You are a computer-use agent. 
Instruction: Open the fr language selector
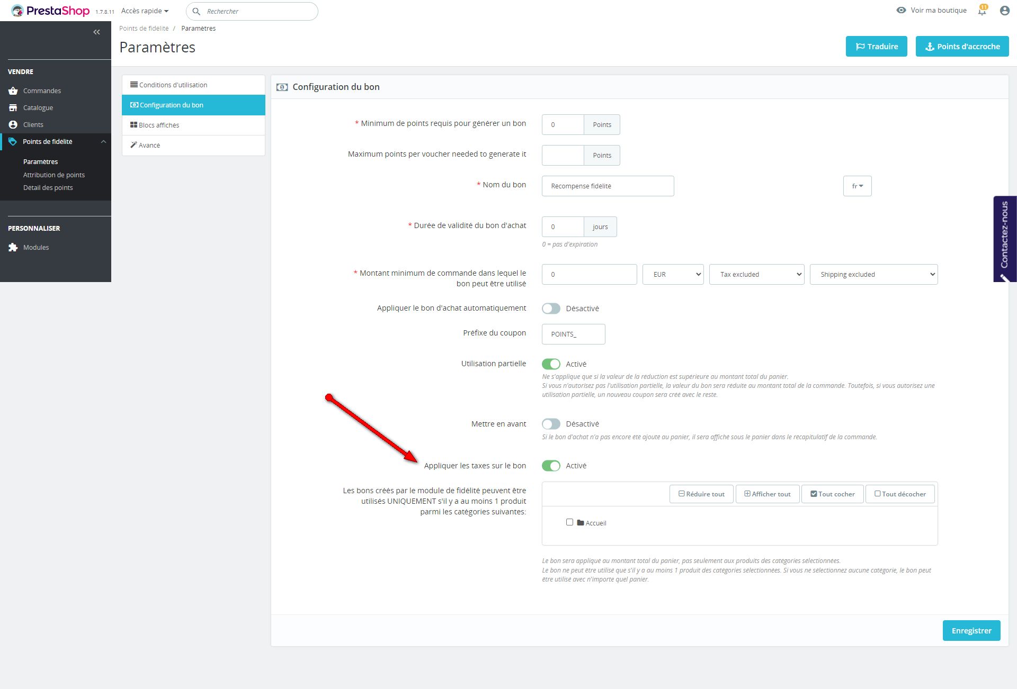857,186
